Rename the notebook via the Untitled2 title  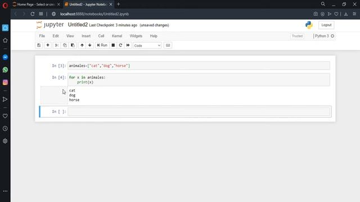point(78,25)
